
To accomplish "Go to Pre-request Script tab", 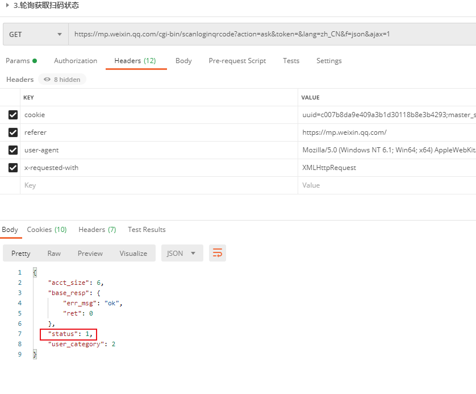I will click(x=237, y=61).
